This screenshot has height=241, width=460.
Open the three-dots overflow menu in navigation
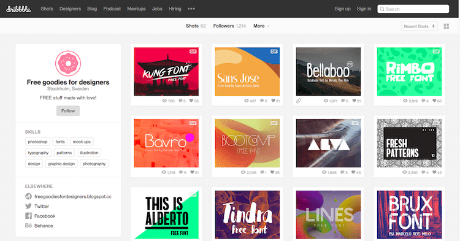[191, 9]
